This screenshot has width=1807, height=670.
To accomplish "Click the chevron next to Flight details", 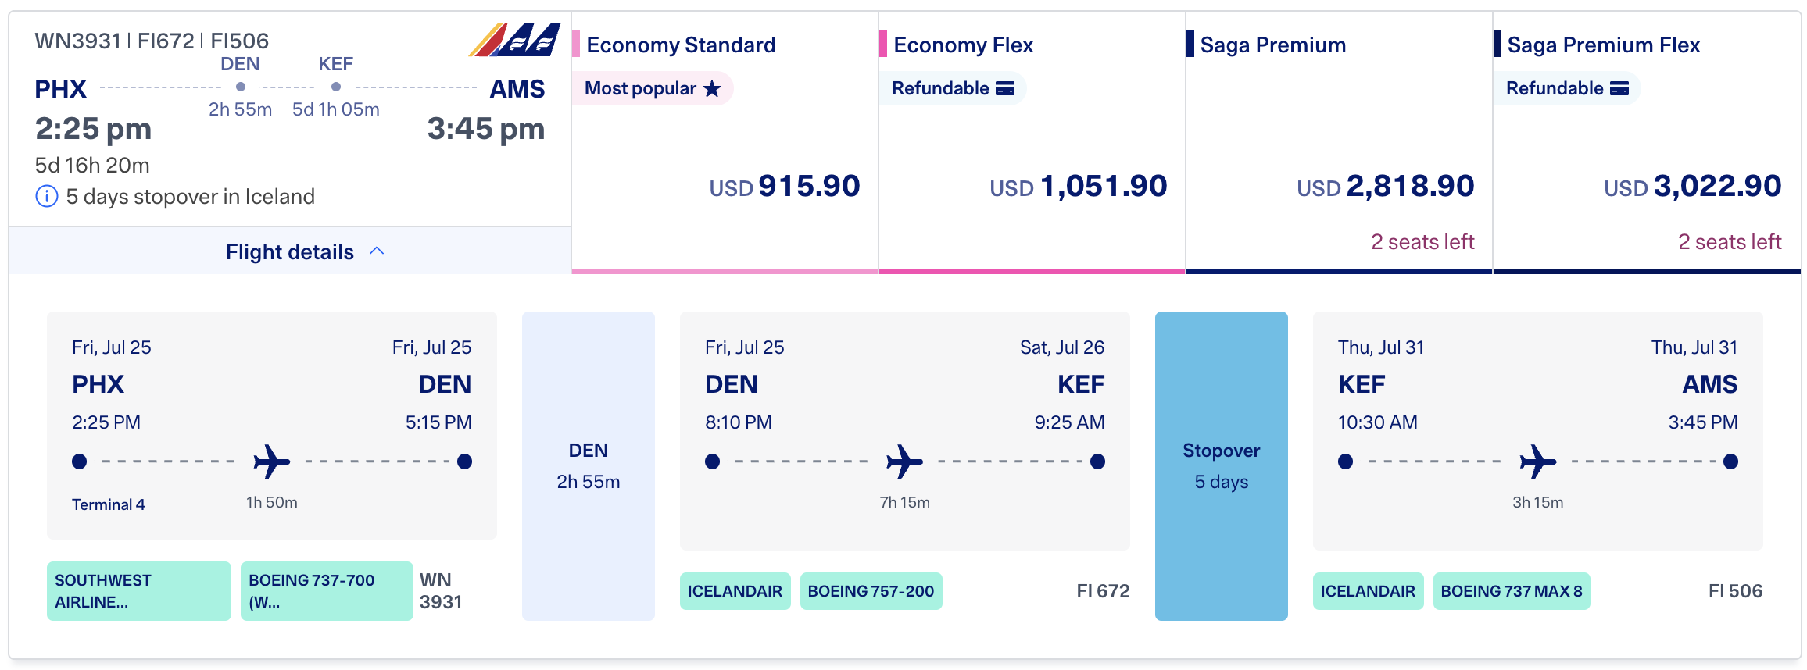I will [x=378, y=251].
